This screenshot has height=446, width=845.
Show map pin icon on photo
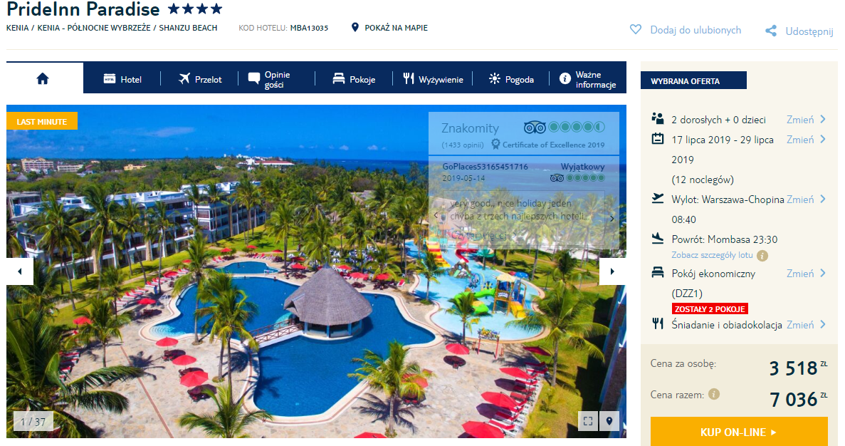[x=609, y=421]
